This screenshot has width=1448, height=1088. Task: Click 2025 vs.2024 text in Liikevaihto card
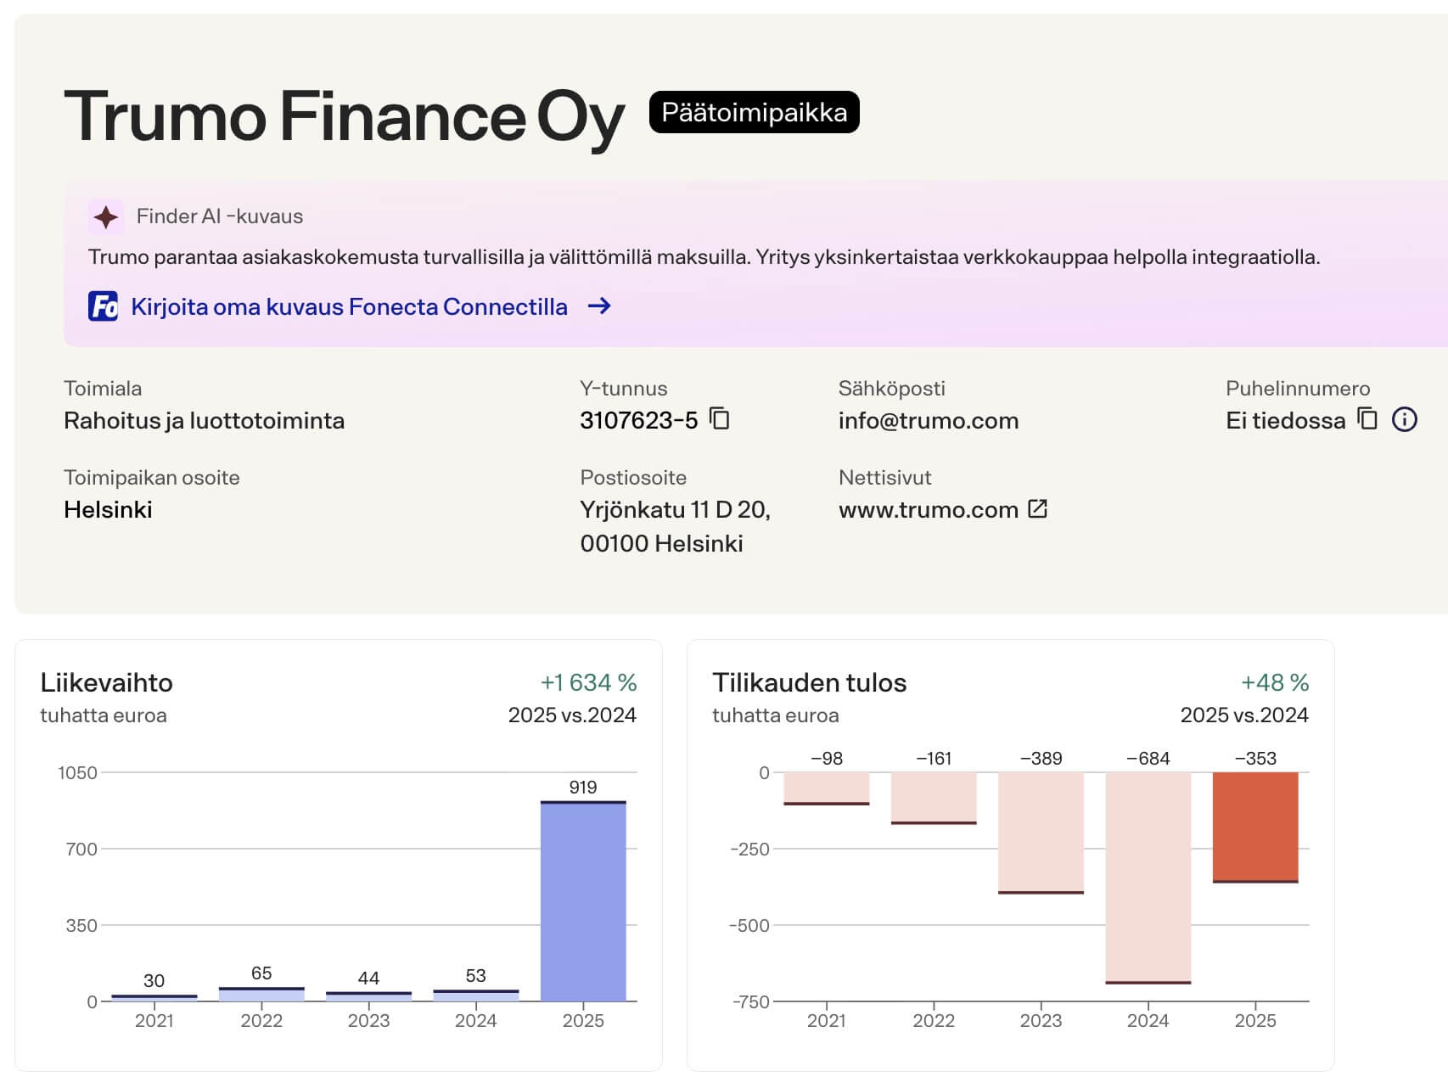[x=572, y=715]
